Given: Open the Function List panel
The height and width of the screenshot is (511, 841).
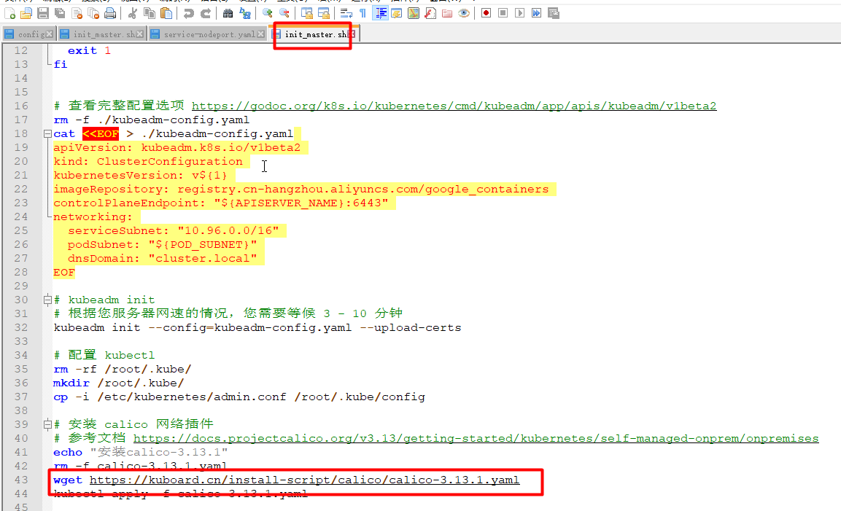Looking at the screenshot, I should point(430,13).
